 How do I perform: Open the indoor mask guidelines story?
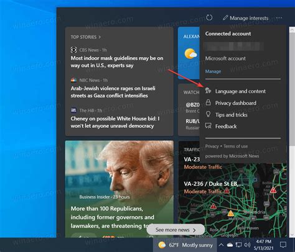tap(117, 61)
